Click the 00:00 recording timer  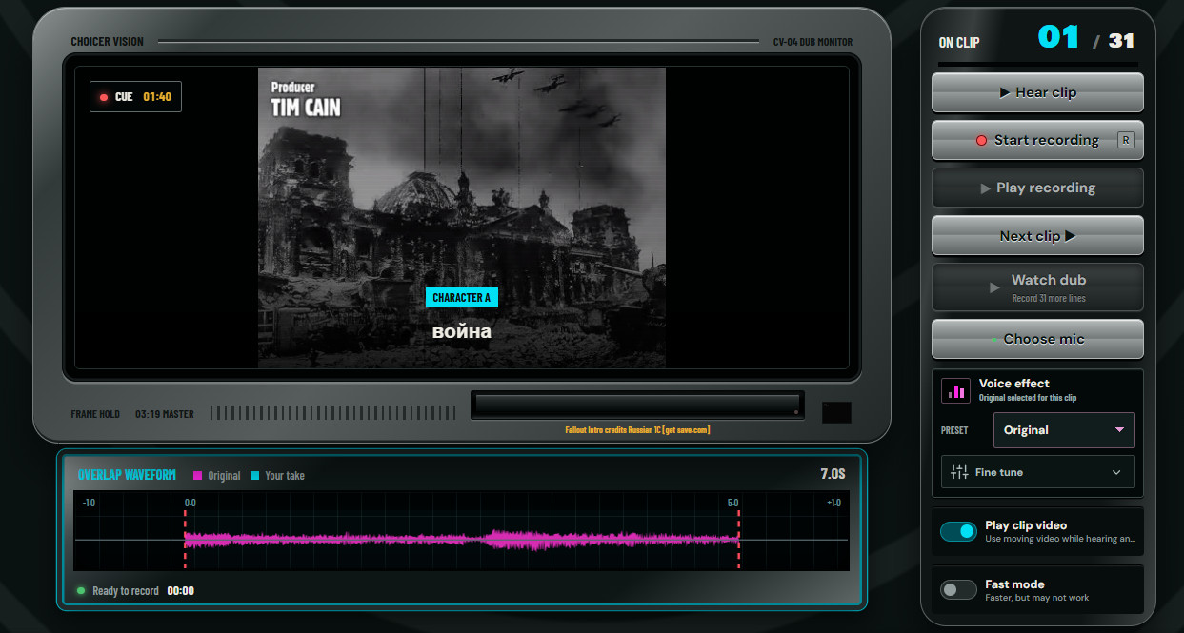pyautogui.click(x=181, y=591)
